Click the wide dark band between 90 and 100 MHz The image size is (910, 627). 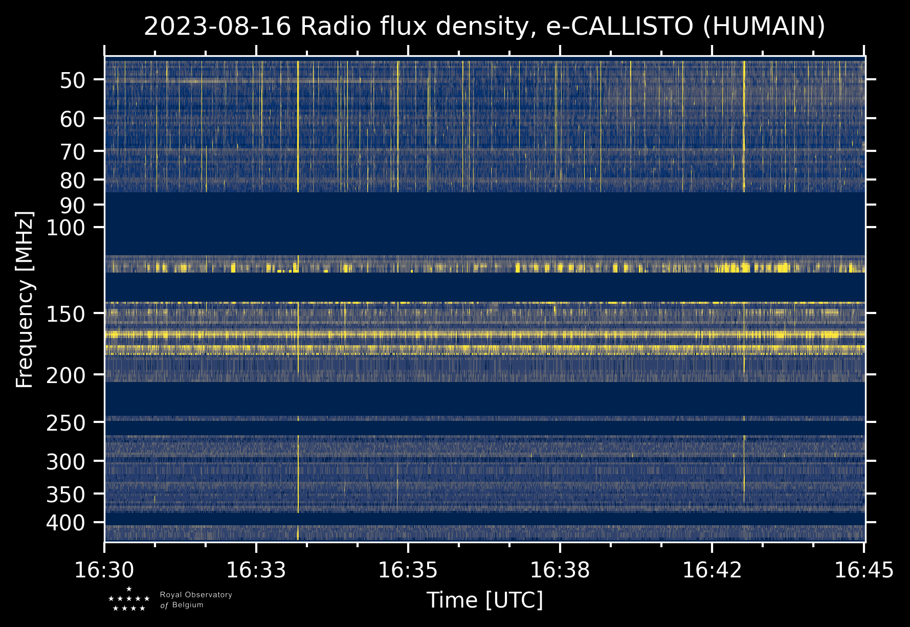click(484, 223)
